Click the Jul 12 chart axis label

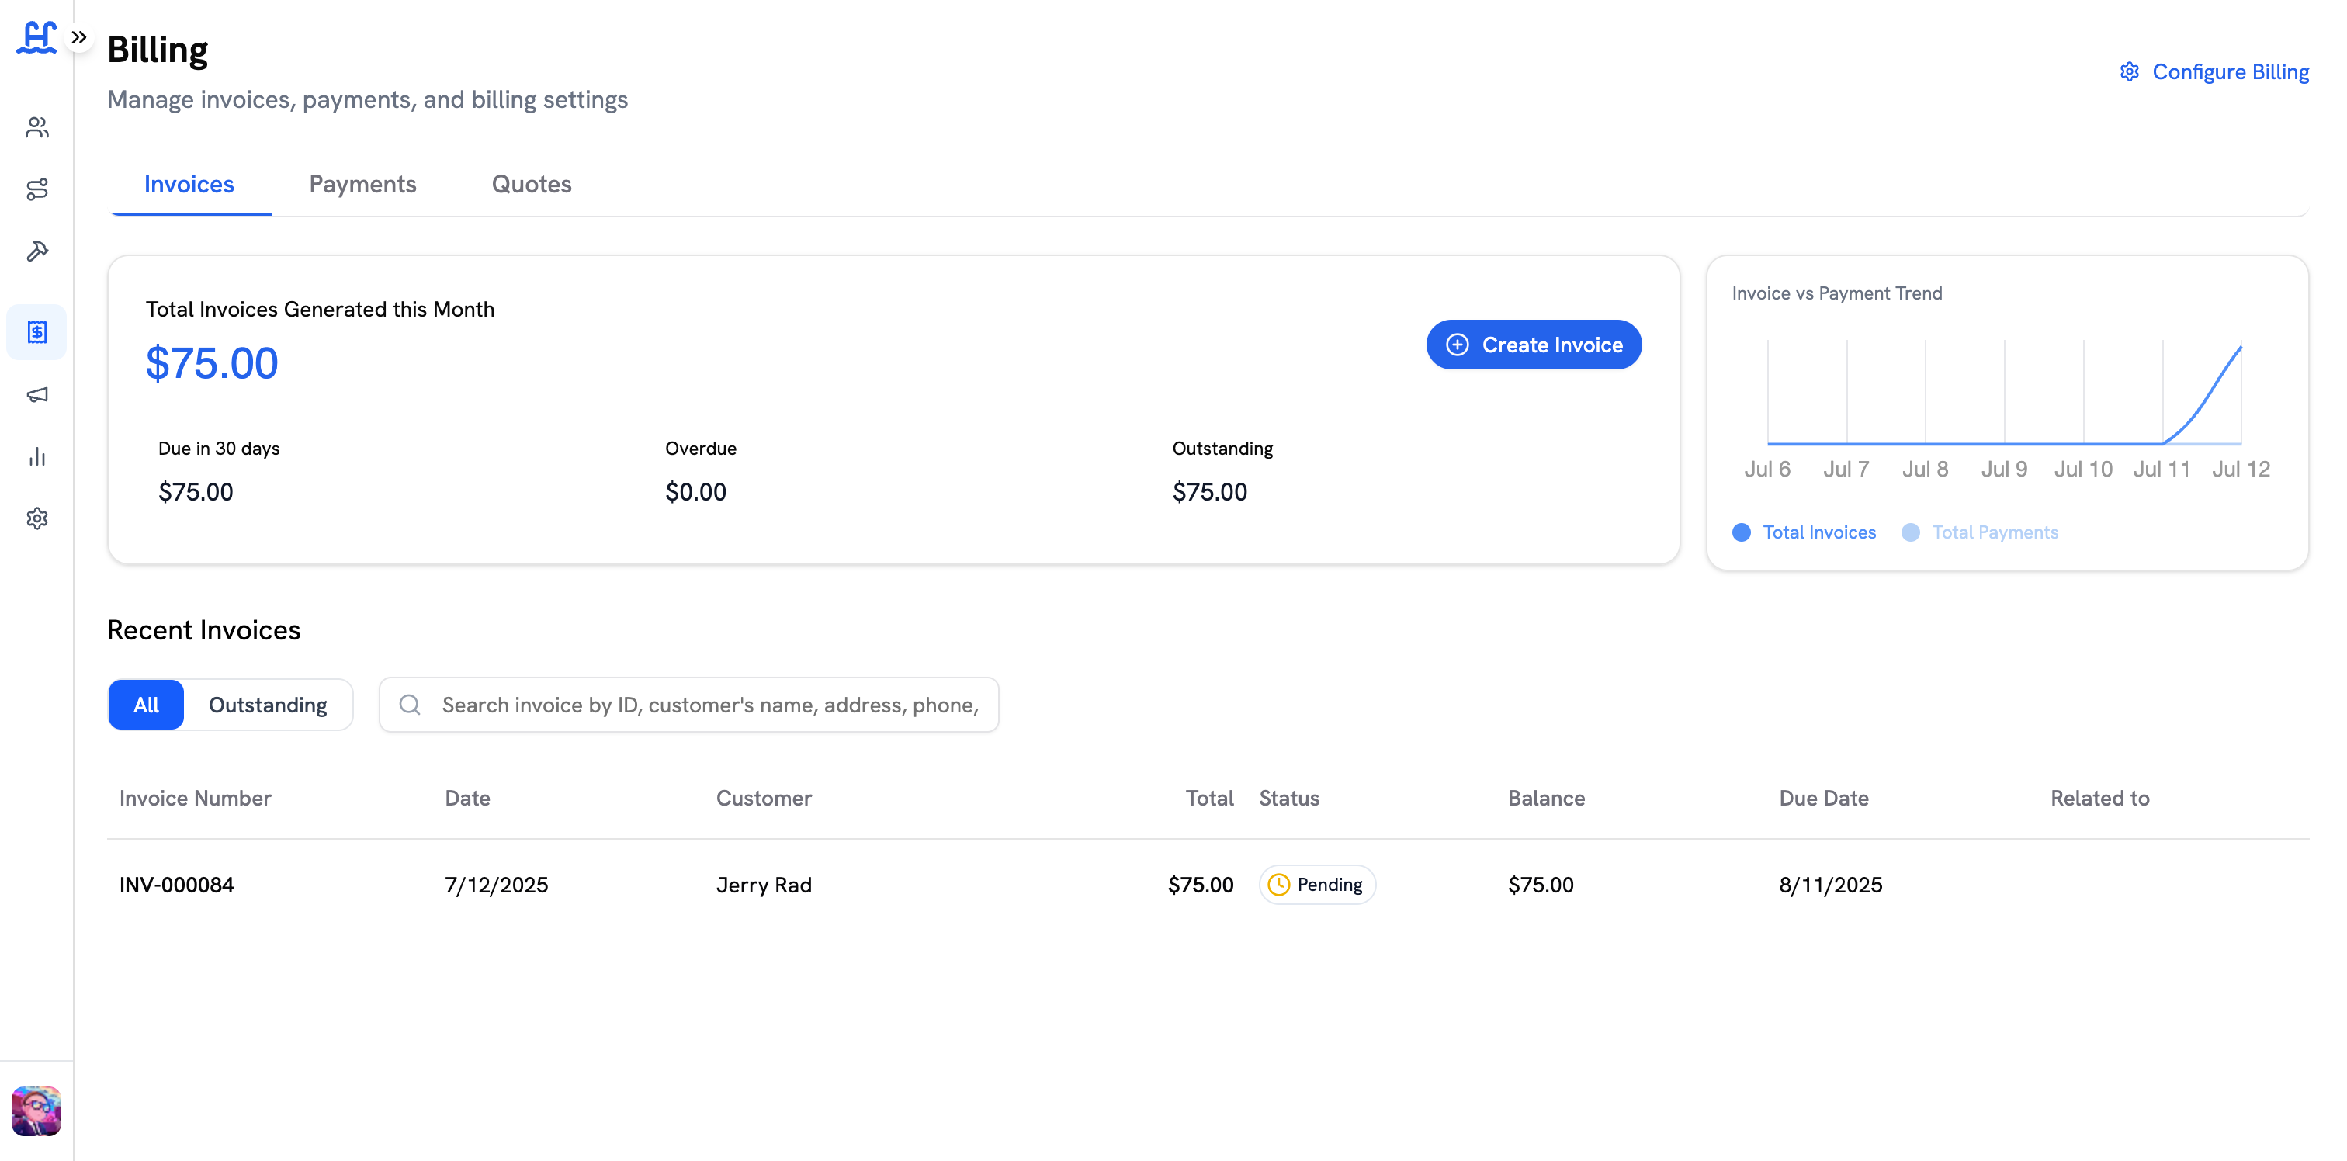tap(2241, 470)
